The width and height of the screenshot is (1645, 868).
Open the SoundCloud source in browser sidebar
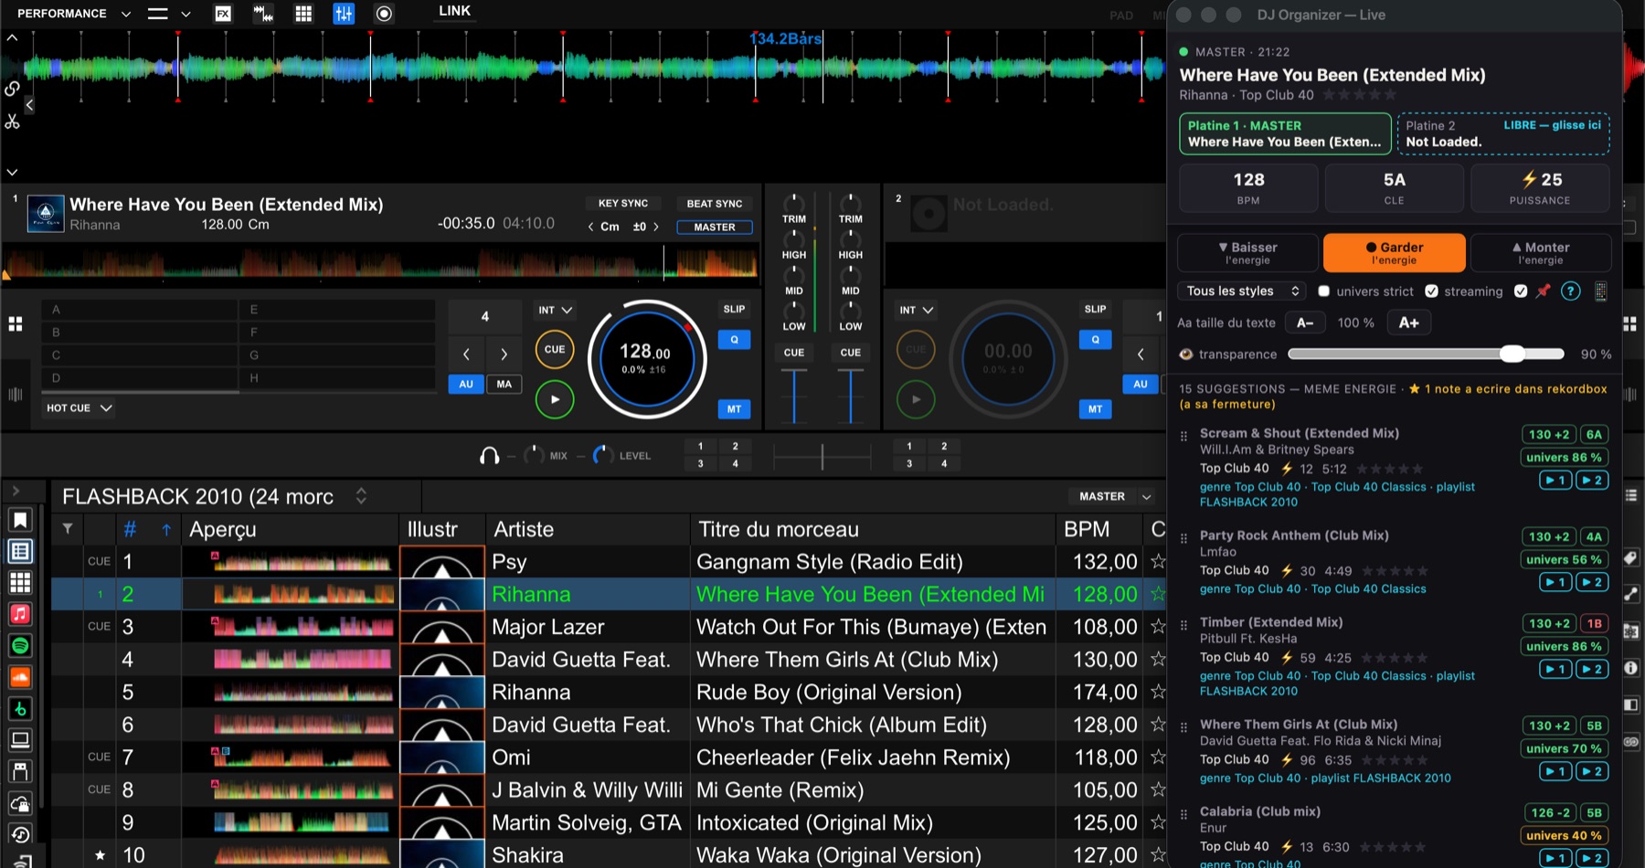[20, 677]
